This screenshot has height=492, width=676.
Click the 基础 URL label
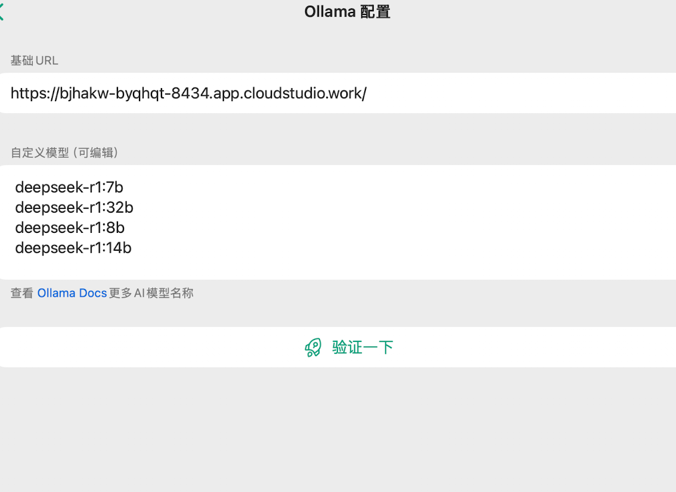(34, 61)
